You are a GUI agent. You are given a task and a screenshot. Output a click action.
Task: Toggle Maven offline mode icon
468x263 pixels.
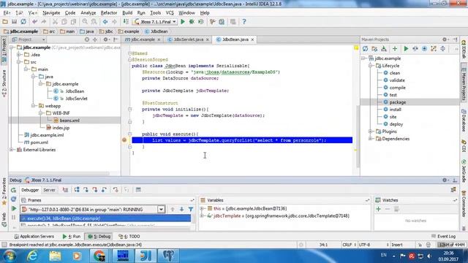[x=415, y=49]
